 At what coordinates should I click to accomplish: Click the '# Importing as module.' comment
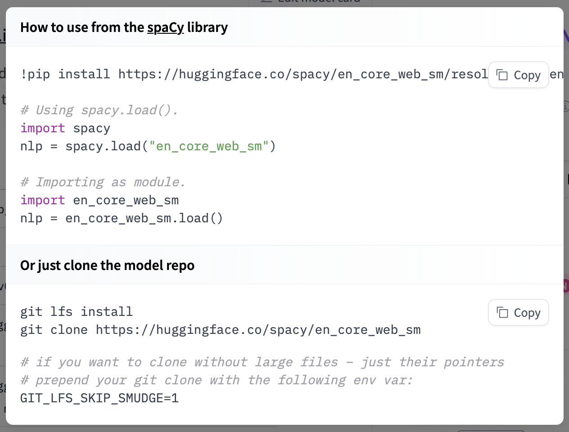point(103,182)
